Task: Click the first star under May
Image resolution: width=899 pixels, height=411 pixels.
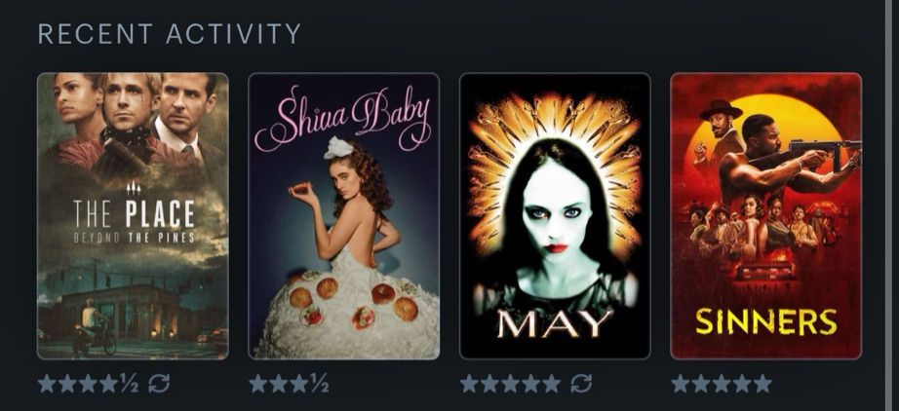Action: pyautogui.click(x=469, y=384)
